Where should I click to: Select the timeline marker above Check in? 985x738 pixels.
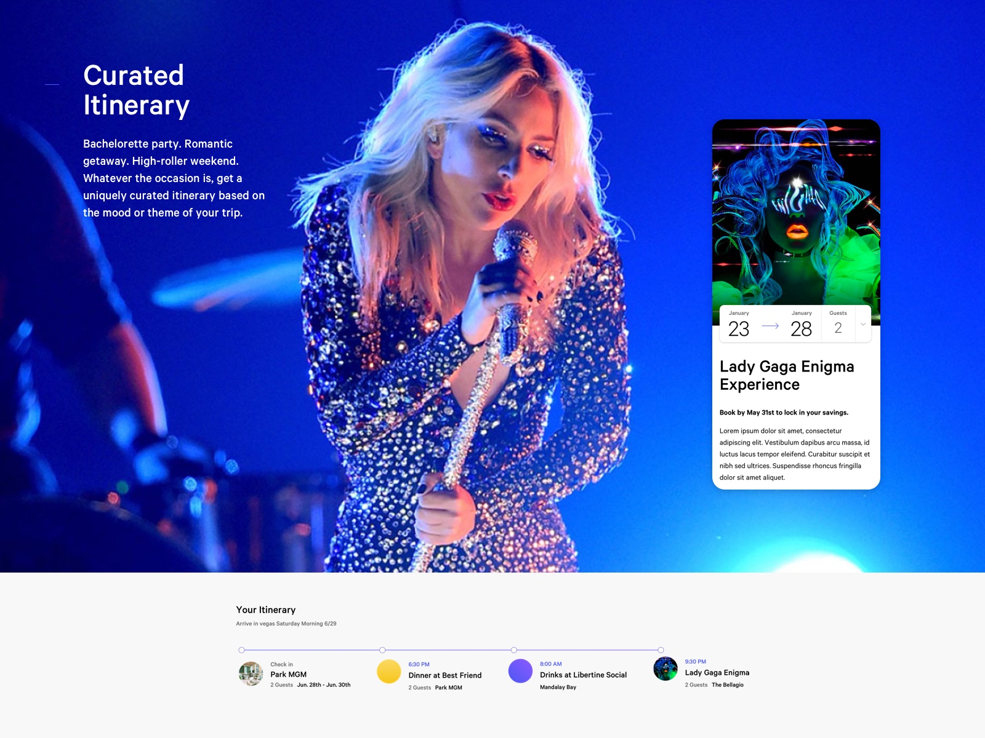241,650
